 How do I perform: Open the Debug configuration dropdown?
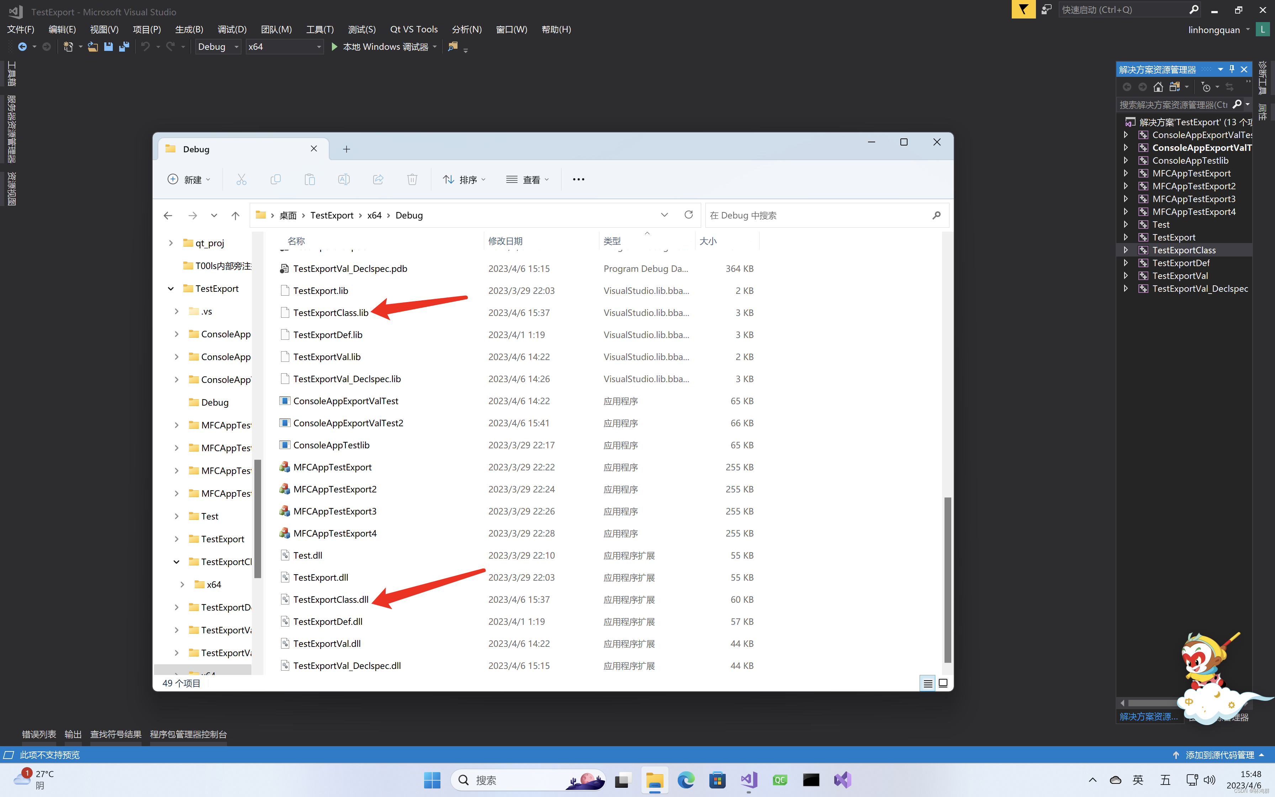(218, 46)
